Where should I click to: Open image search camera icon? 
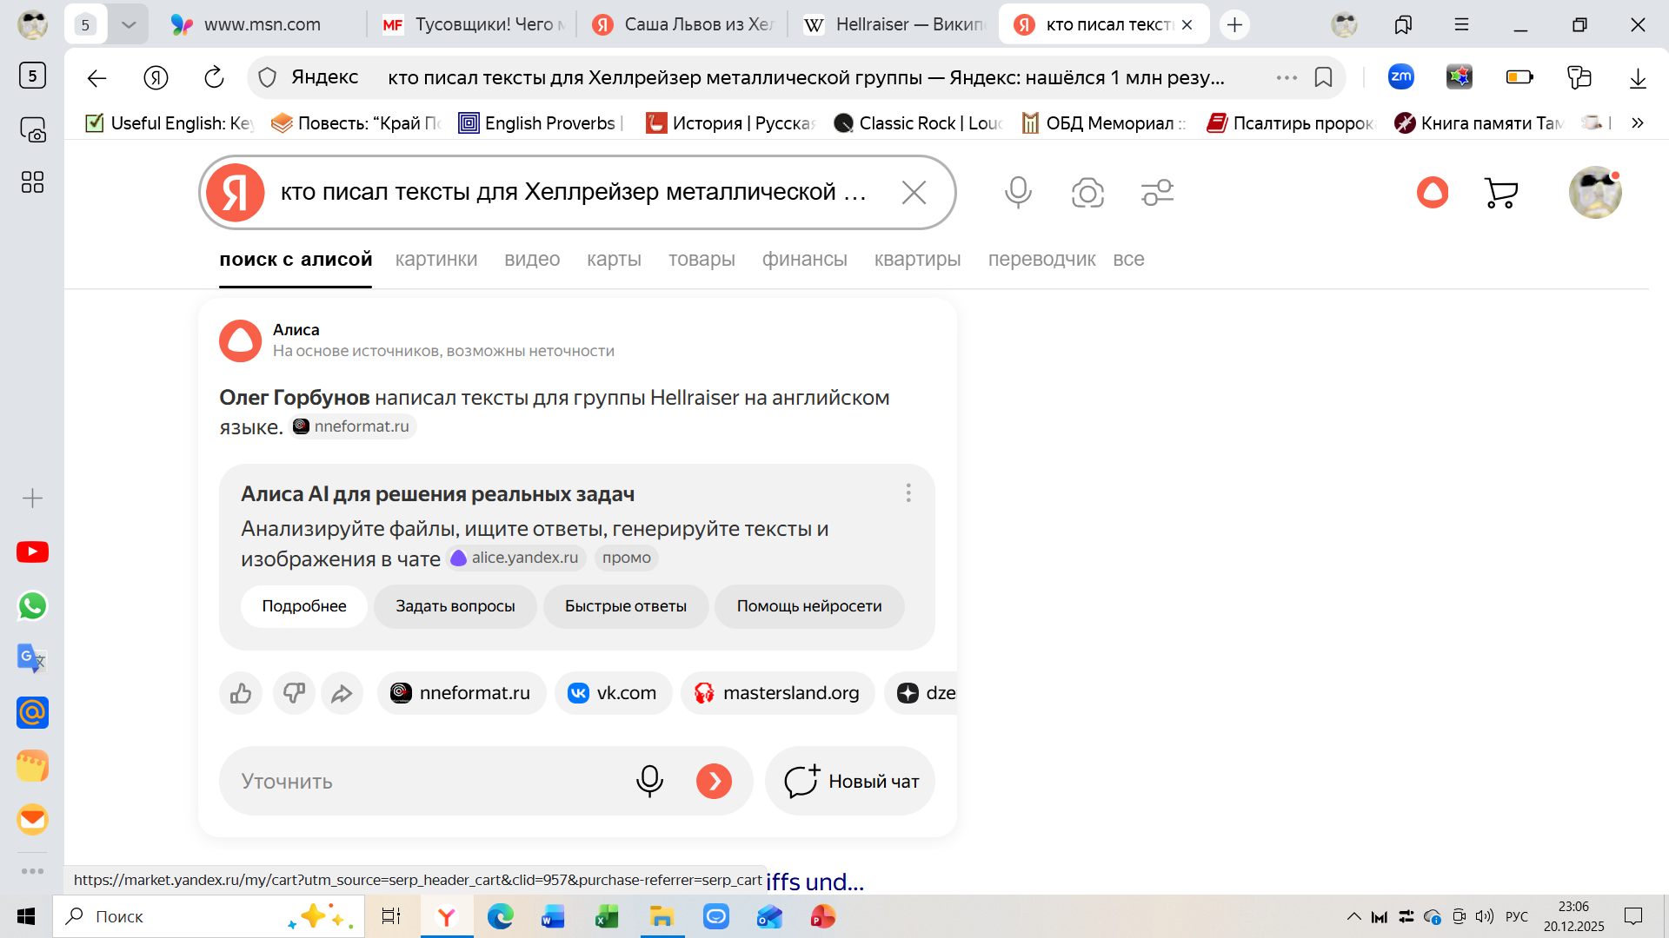1087,192
